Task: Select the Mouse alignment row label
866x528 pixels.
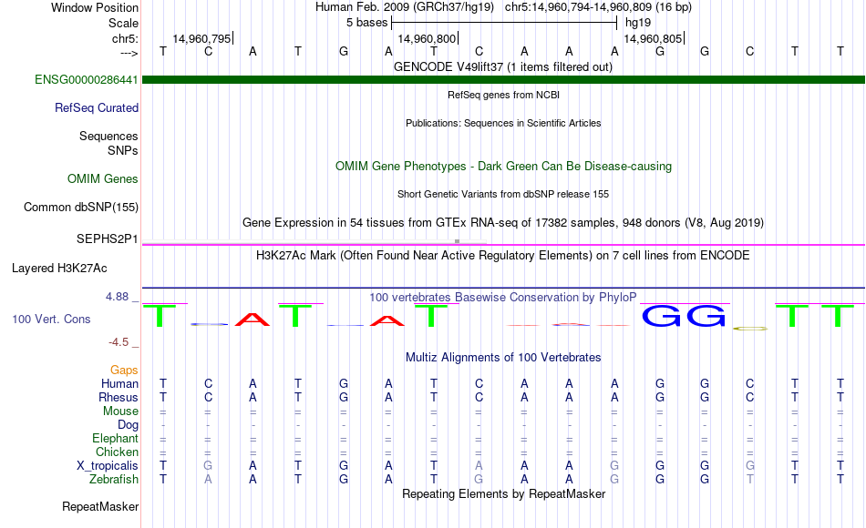Action: click(x=120, y=411)
